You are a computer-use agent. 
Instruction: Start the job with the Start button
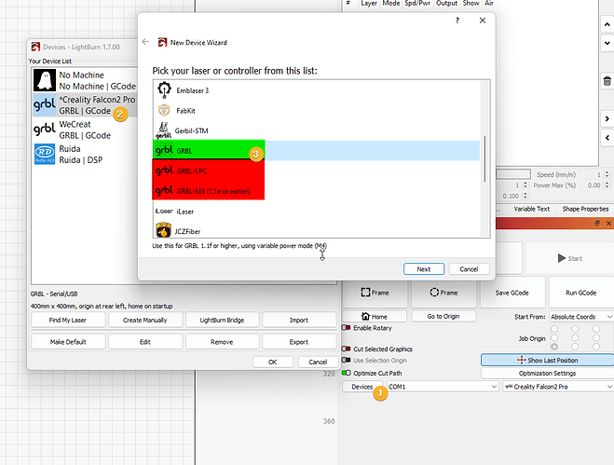click(x=570, y=258)
